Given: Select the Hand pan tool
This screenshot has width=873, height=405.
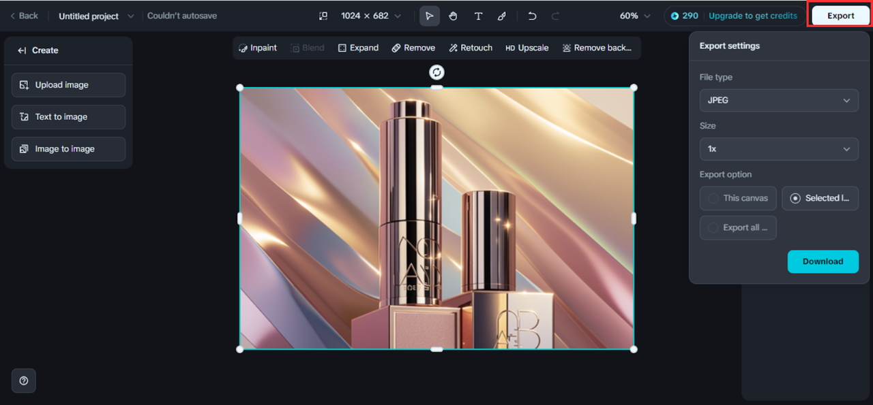Looking at the screenshot, I should (454, 16).
